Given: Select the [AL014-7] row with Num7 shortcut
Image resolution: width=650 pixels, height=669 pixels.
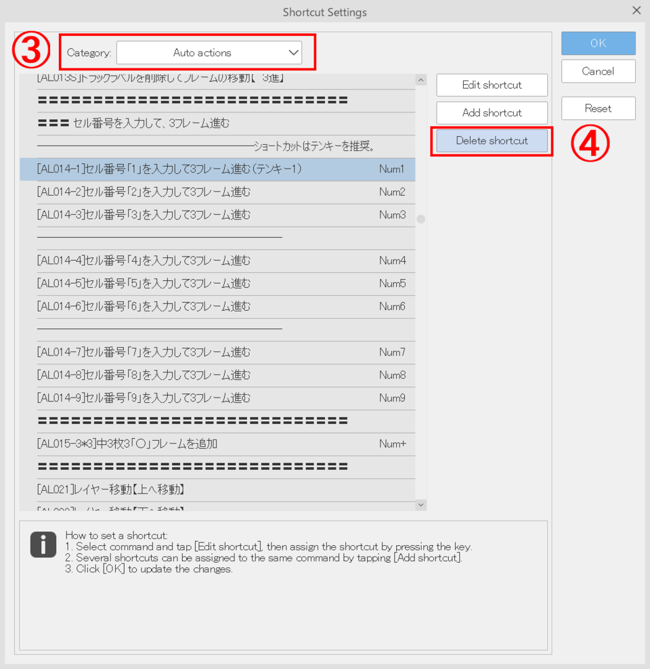Looking at the screenshot, I should (217, 352).
